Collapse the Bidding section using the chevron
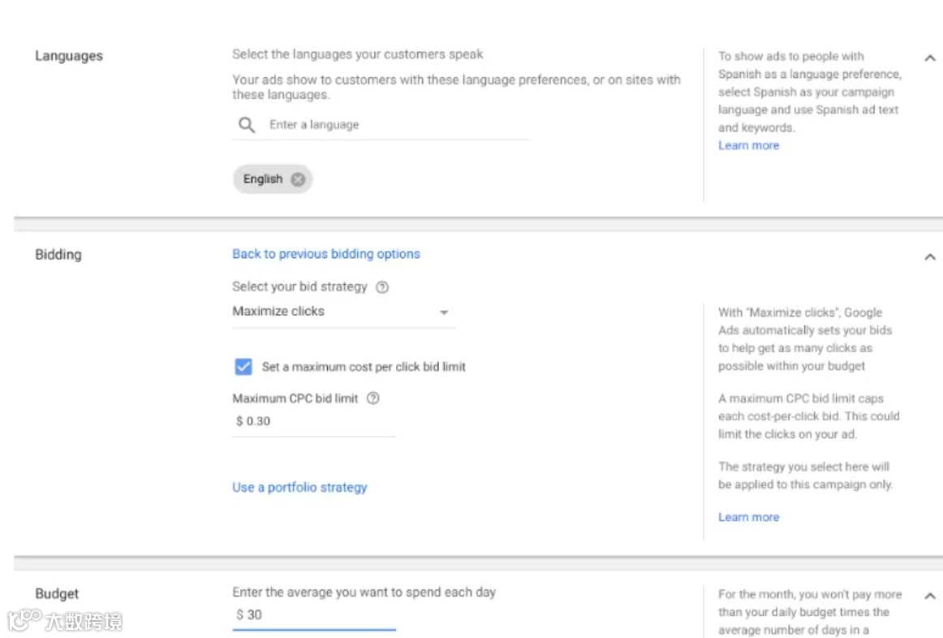Image resolution: width=943 pixels, height=638 pixels. [930, 256]
